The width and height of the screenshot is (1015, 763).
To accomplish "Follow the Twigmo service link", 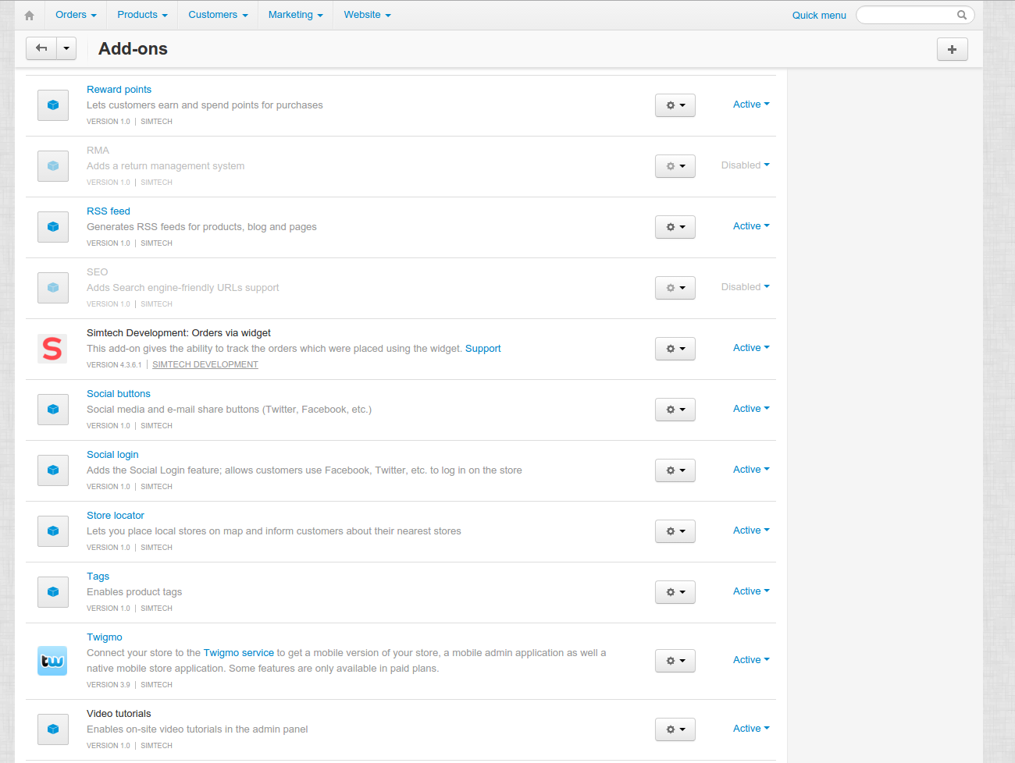I will coord(239,653).
